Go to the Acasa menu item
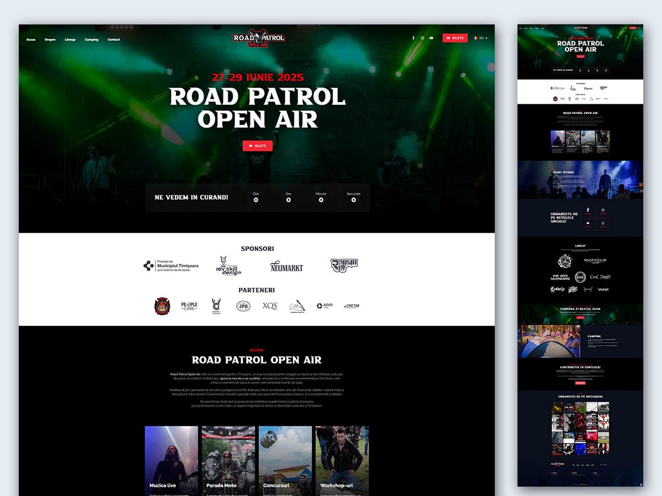The image size is (662, 496). pos(31,40)
